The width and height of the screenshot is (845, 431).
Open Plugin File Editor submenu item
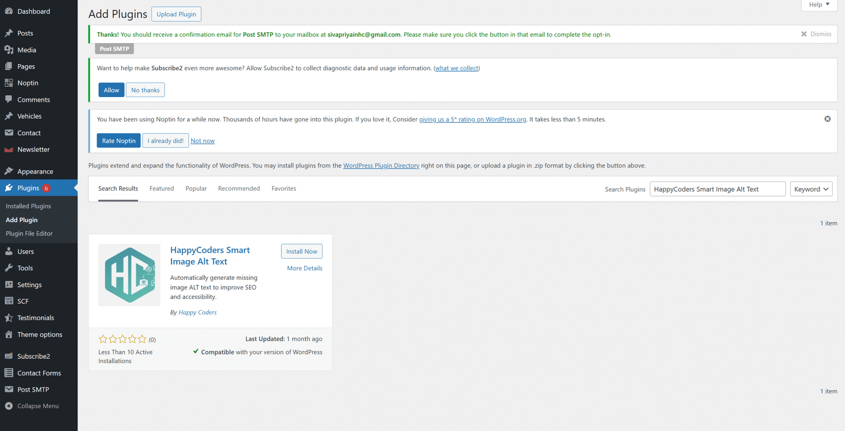click(x=29, y=233)
